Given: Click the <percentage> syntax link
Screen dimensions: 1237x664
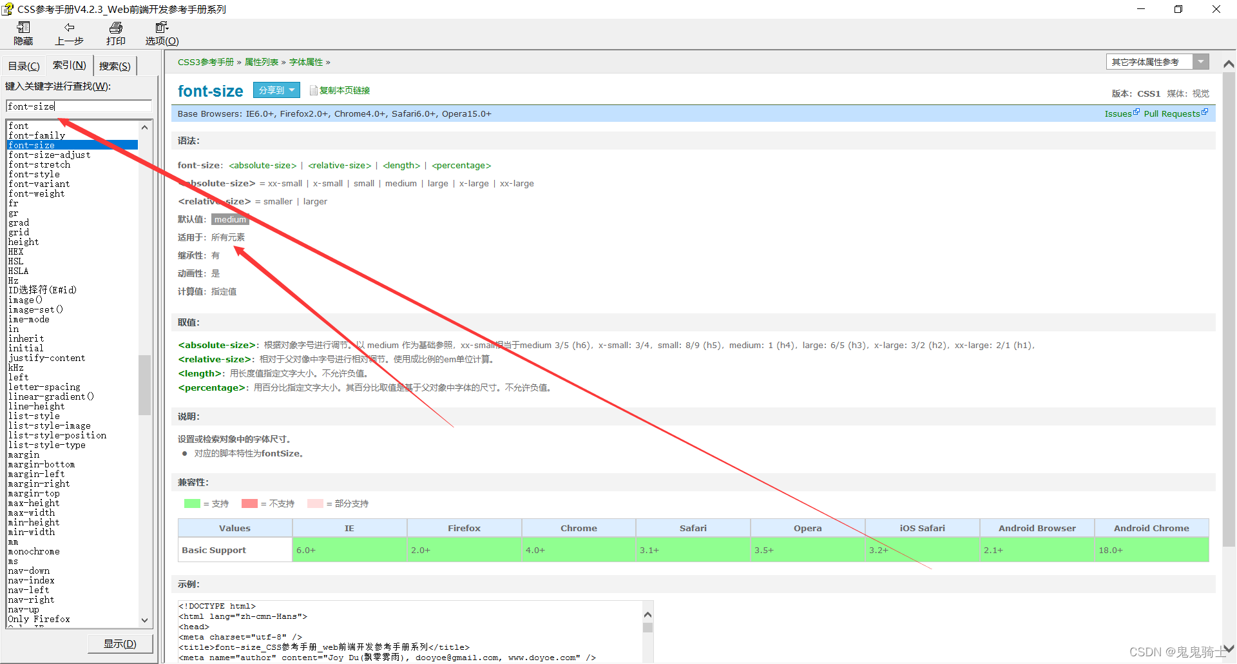Looking at the screenshot, I should 461,166.
